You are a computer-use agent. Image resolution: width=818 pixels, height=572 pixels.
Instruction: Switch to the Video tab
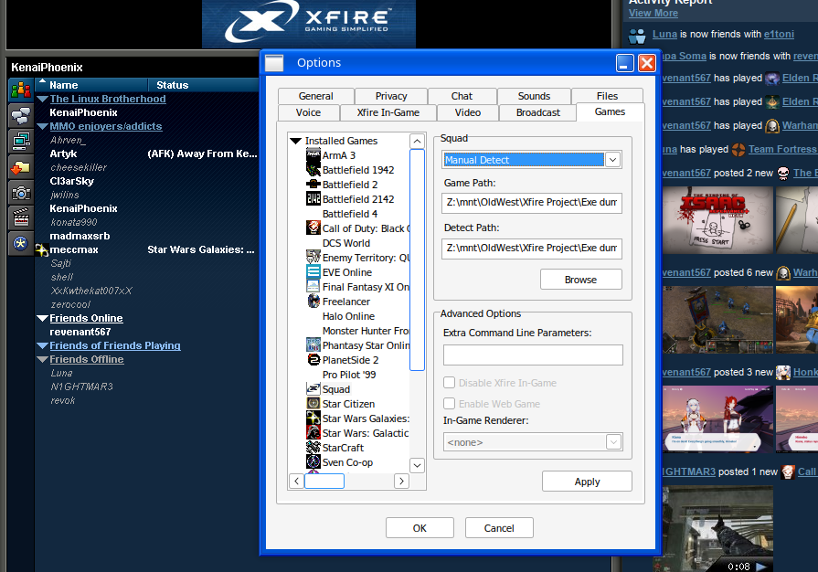[x=467, y=112]
